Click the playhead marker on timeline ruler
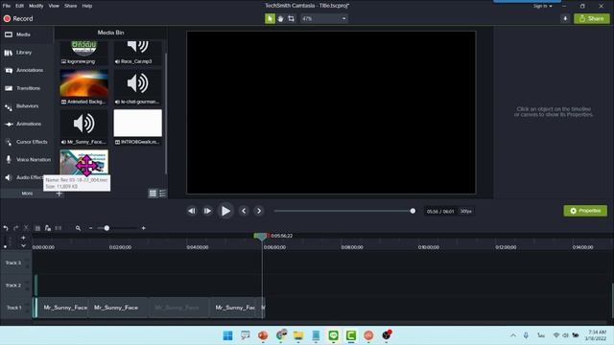The image size is (614, 345). click(x=261, y=237)
